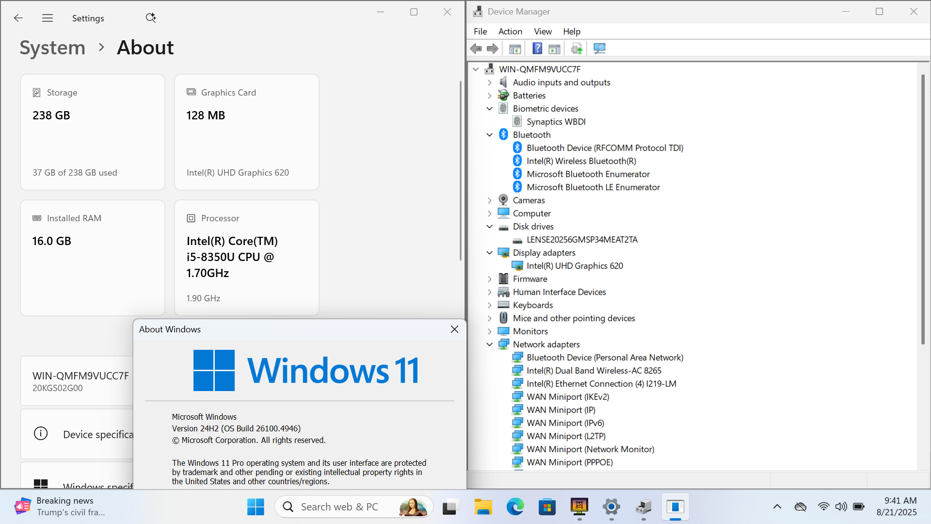Click the volume speaker icon in system tray

(x=841, y=507)
